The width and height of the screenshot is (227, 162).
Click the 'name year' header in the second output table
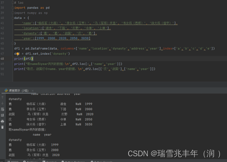42,135
